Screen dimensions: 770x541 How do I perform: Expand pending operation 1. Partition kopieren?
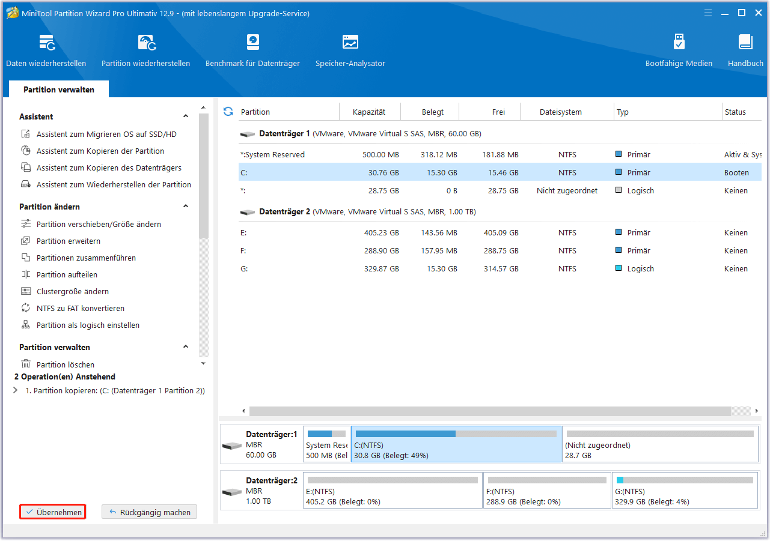pos(15,391)
